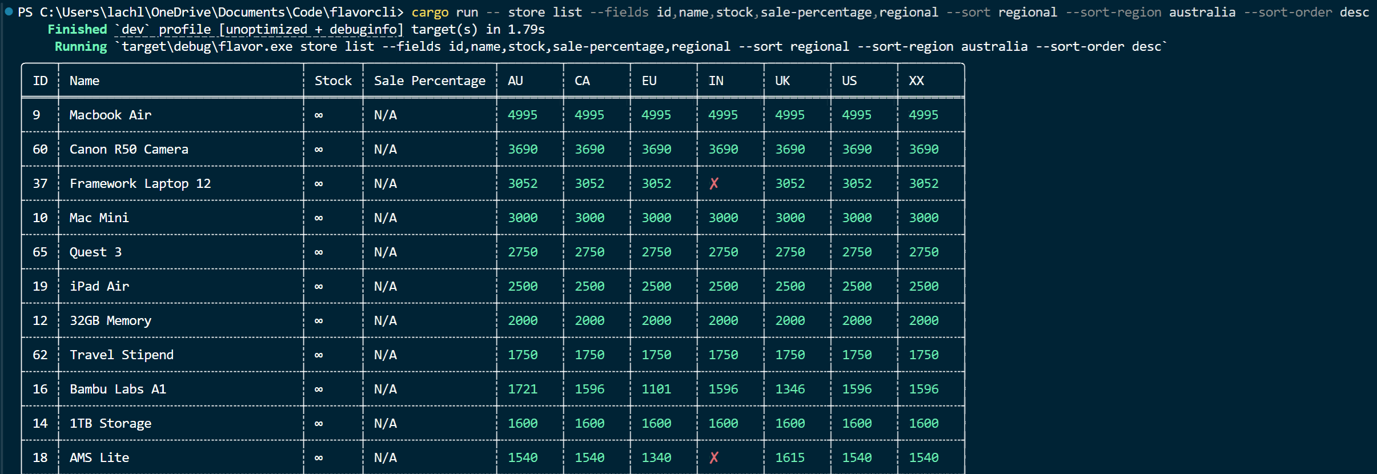This screenshot has height=474, width=1377.
Task: Click the infinity stock symbol for Mac Mini
Action: coord(319,218)
